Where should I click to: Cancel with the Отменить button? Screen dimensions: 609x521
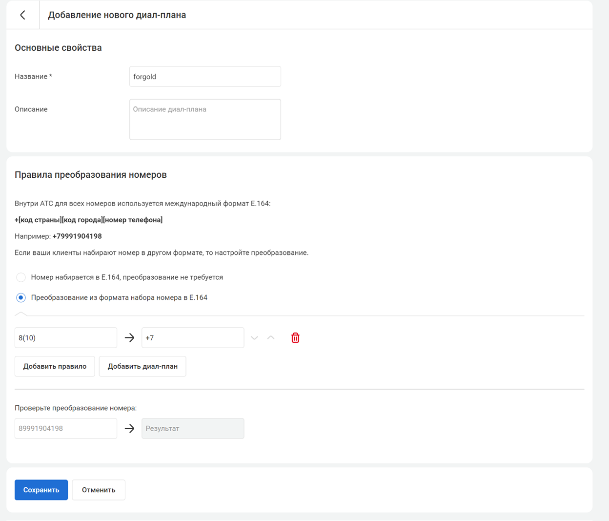[99, 490]
